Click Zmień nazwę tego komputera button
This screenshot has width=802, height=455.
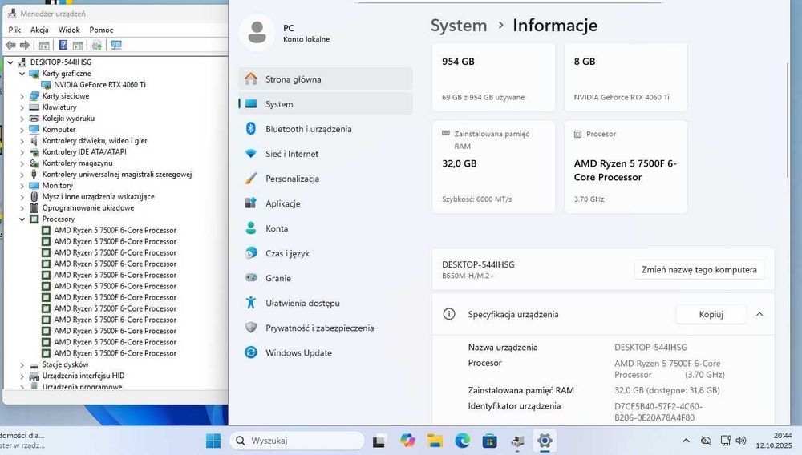(x=699, y=270)
